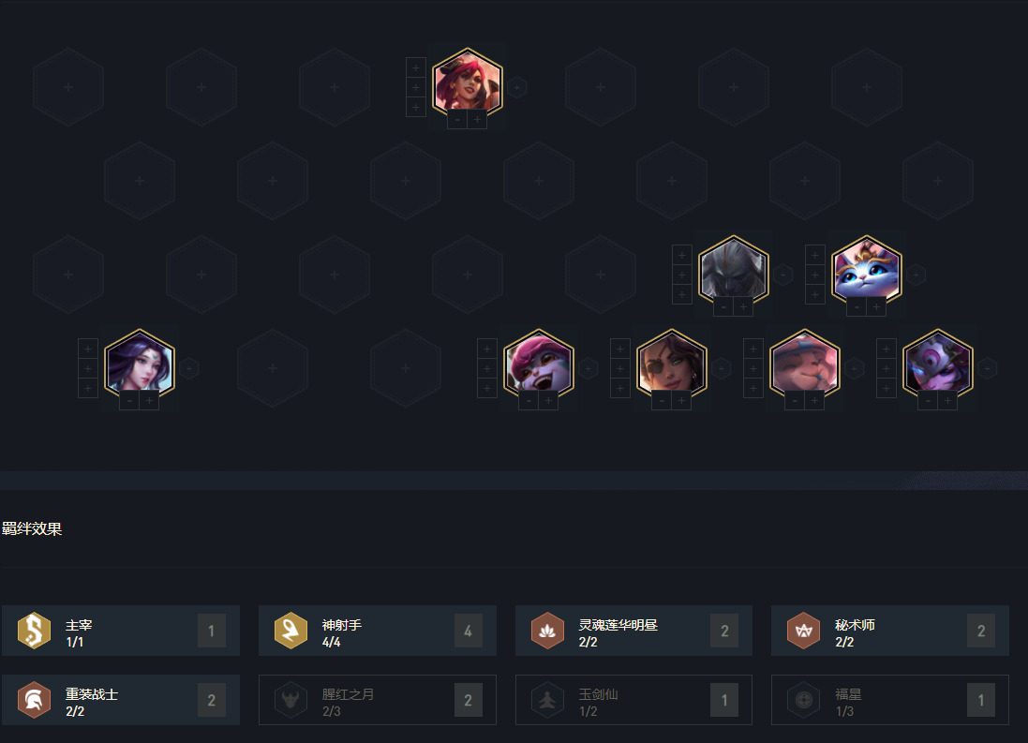This screenshot has width=1028, height=743.
Task: Select the red-haired champion in the top row
Action: click(x=468, y=84)
